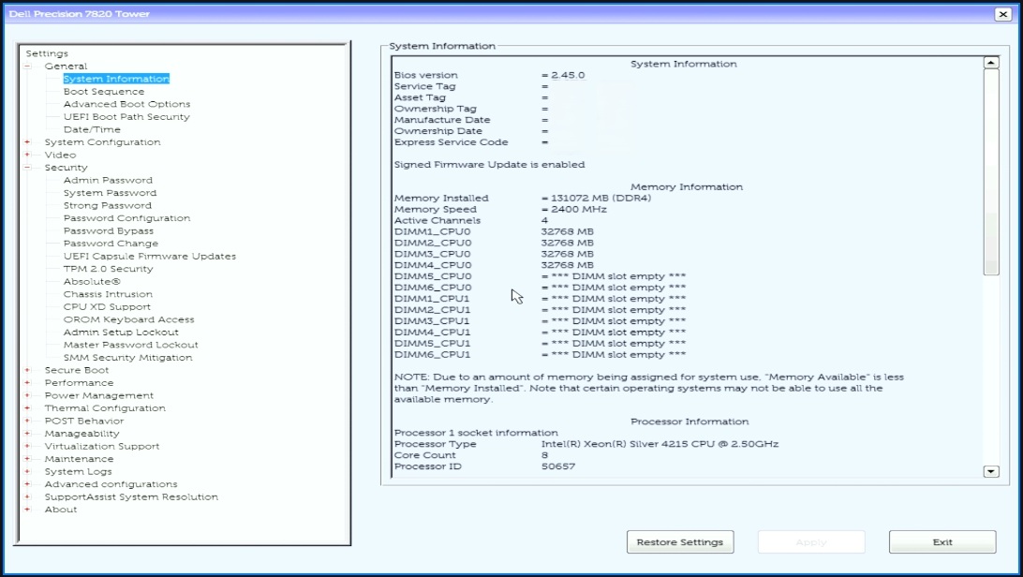Click the Restore Settings button
Image resolution: width=1023 pixels, height=577 pixels.
click(x=679, y=542)
